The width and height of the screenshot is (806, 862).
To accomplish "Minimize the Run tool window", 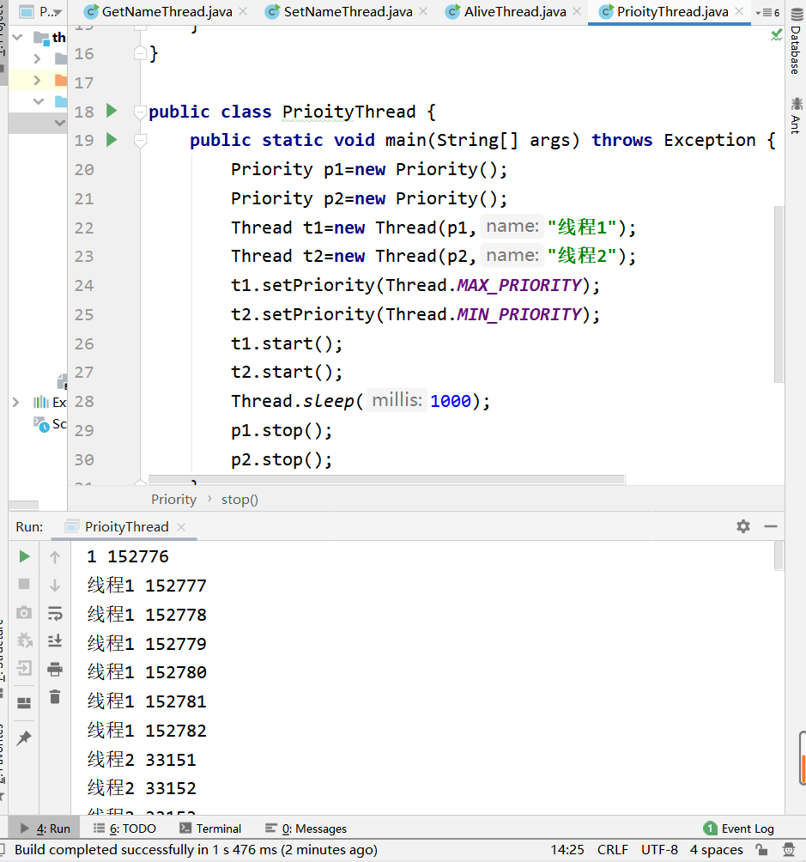I will (771, 526).
